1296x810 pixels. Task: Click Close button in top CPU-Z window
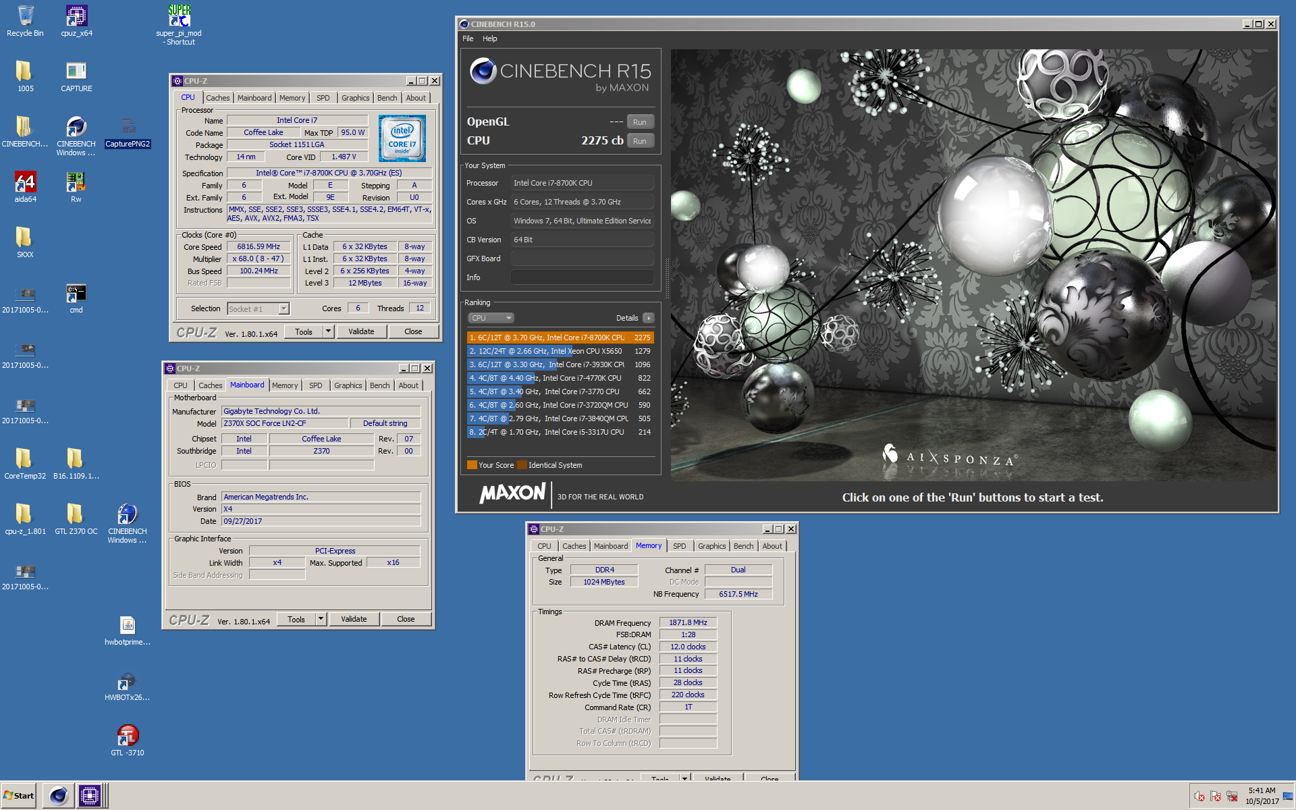pyautogui.click(x=413, y=331)
